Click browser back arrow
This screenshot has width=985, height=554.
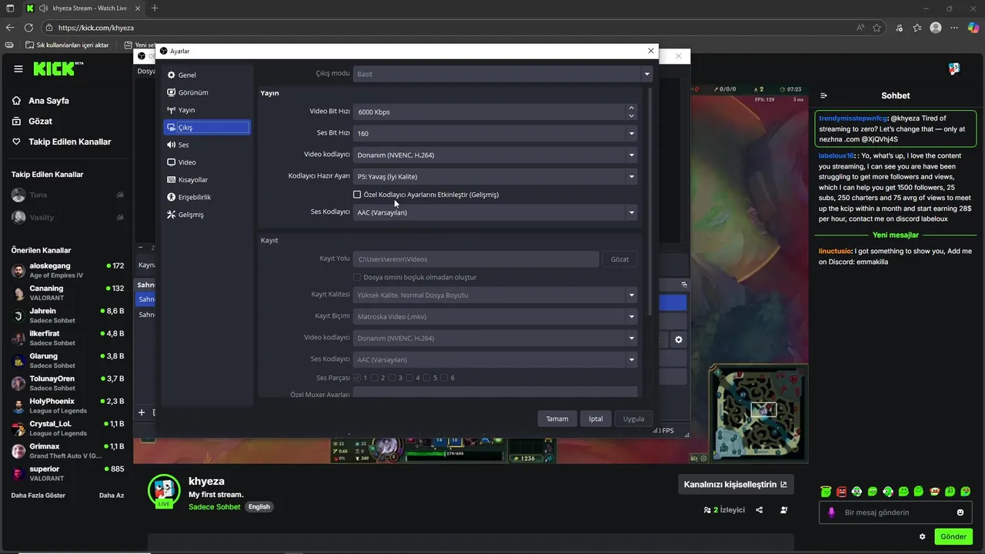[9, 28]
